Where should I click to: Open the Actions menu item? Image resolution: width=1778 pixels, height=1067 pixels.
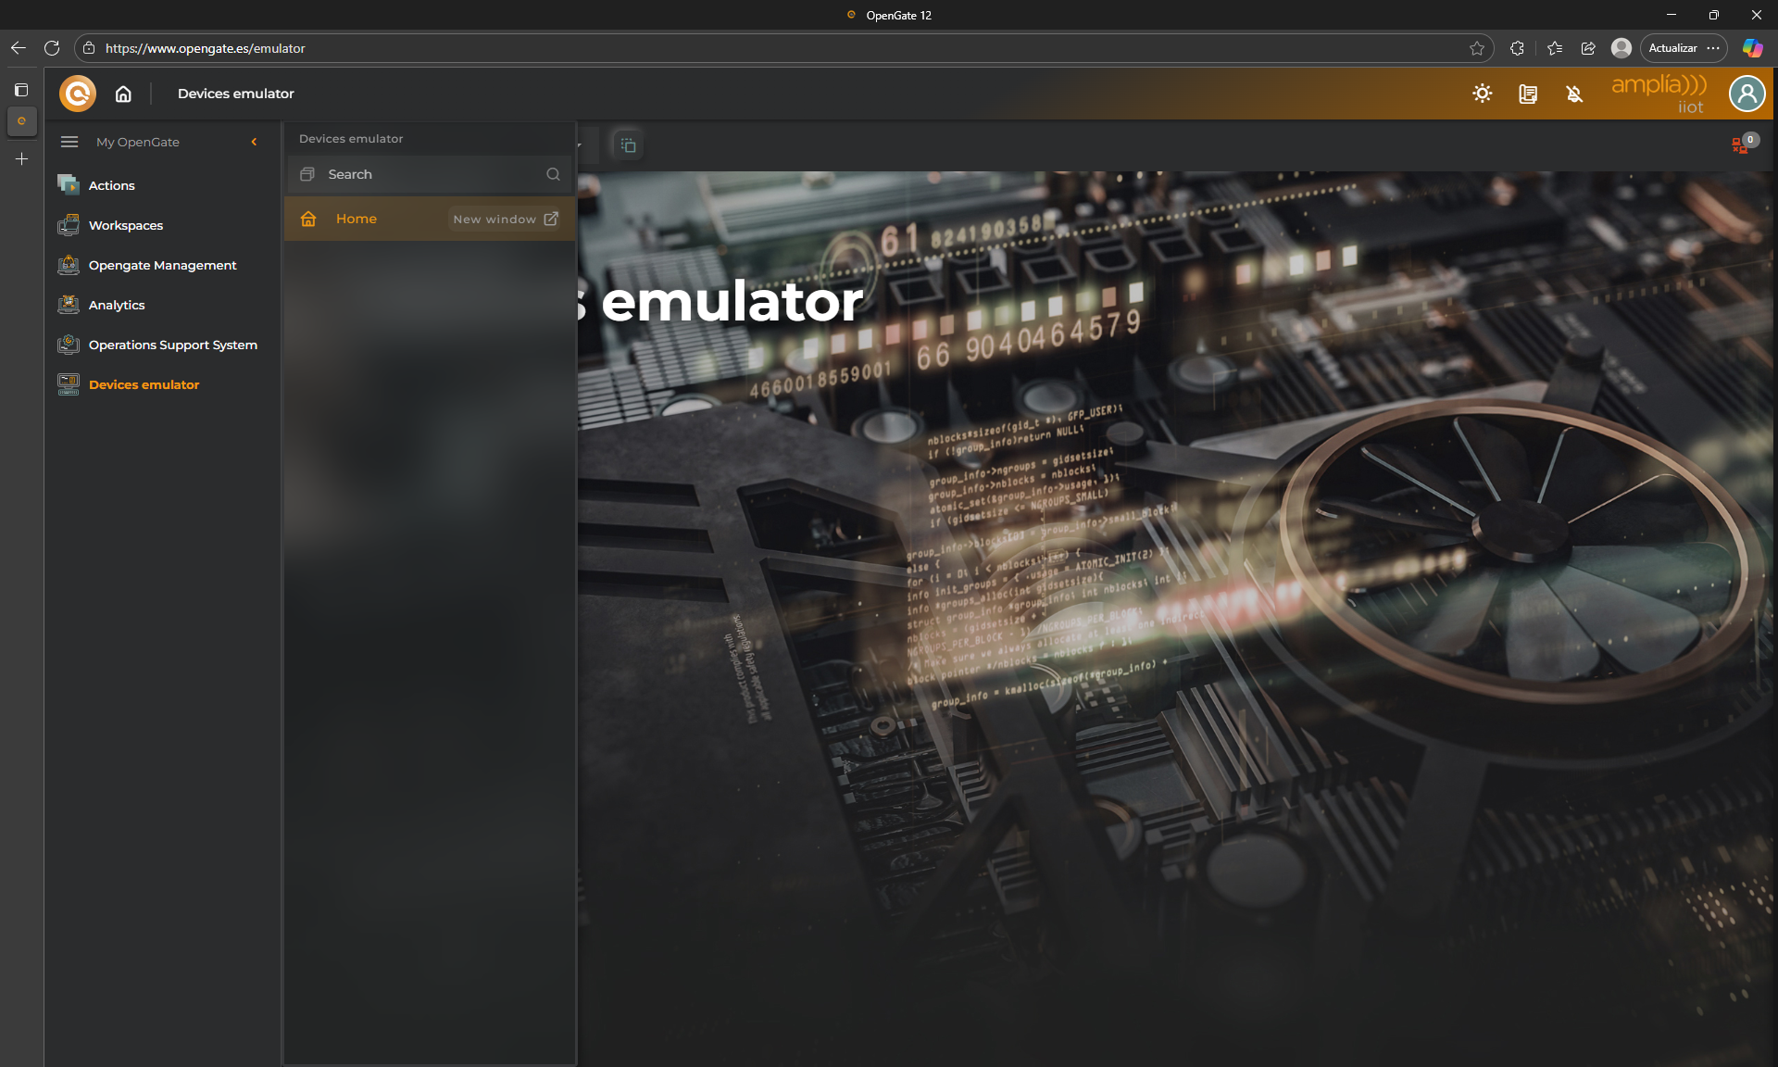(x=111, y=185)
